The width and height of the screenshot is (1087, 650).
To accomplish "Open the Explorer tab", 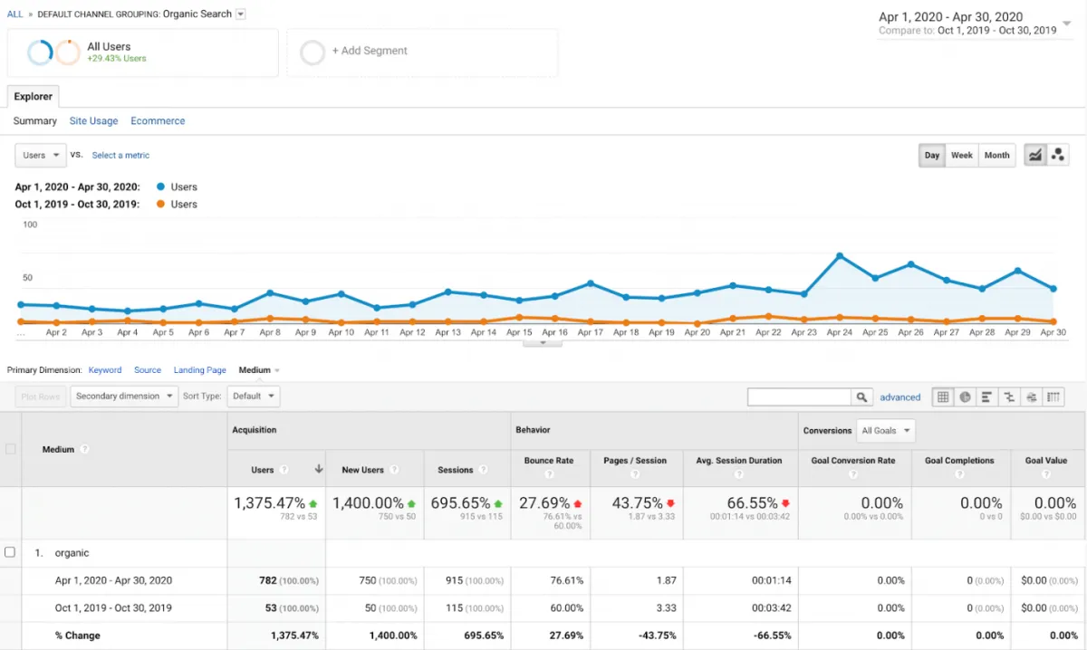I will click(34, 96).
